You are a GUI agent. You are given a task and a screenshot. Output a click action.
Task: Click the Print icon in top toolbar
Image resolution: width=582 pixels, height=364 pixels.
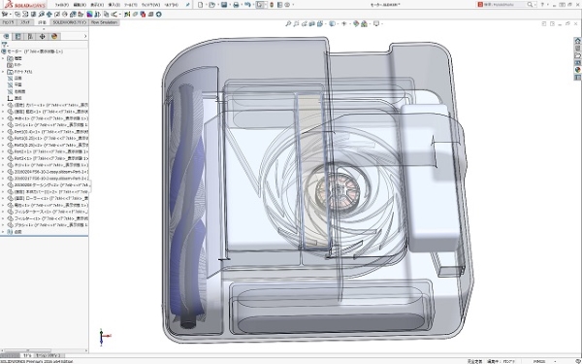point(236,5)
